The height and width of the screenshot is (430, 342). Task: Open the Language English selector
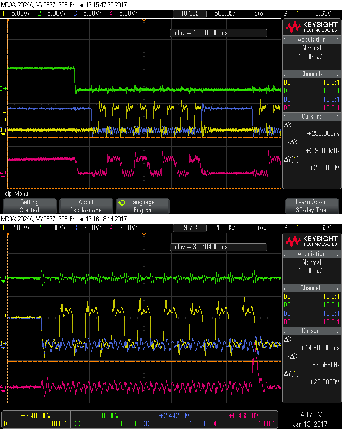point(142,206)
